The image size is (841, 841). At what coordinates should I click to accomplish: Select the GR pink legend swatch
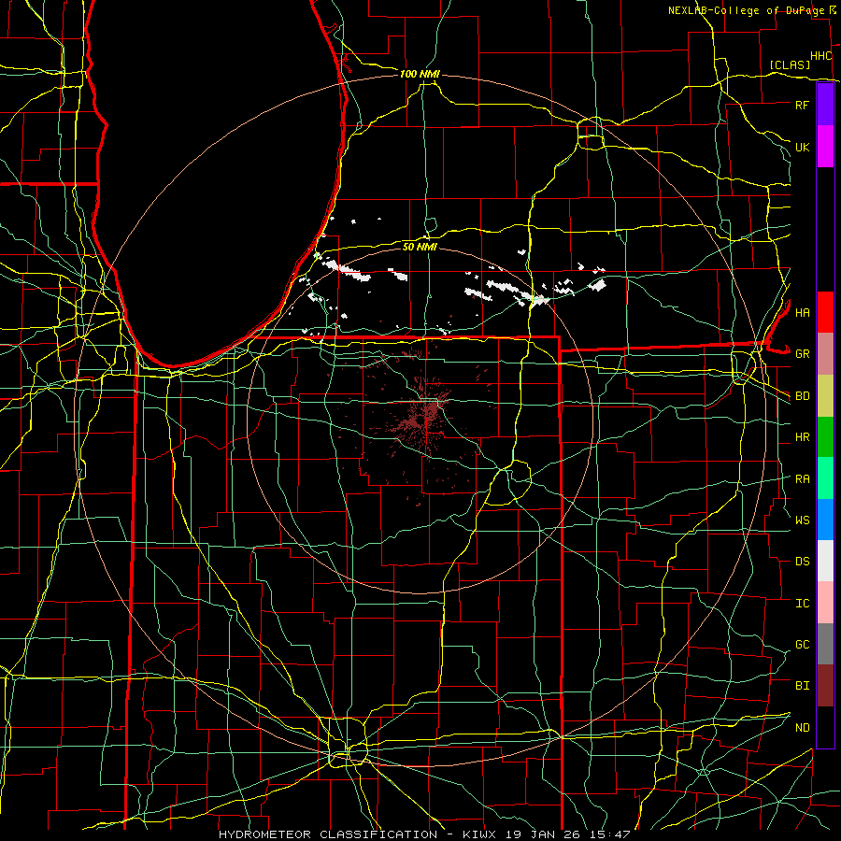click(825, 354)
